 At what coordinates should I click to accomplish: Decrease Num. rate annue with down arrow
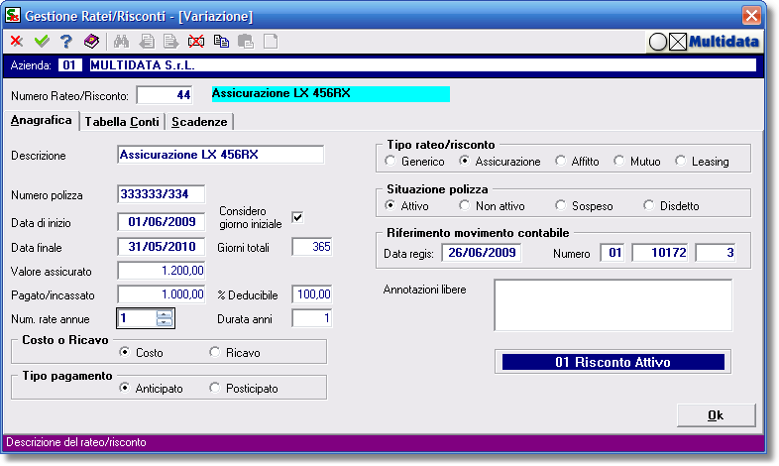pos(164,322)
